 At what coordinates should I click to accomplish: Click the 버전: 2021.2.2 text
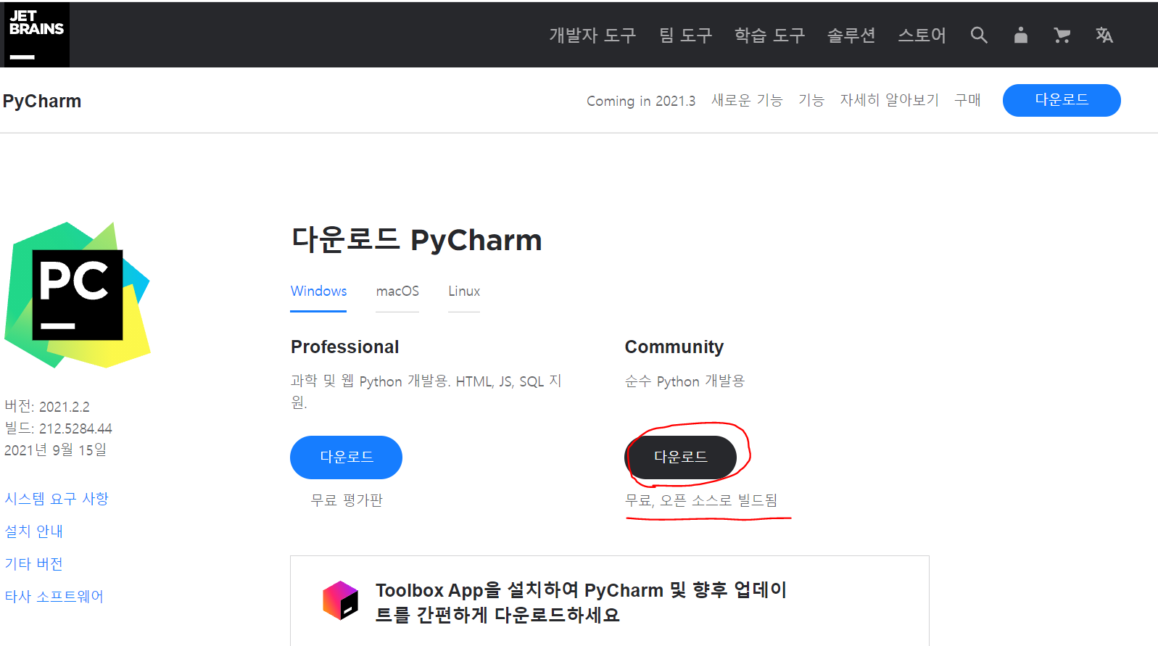click(x=47, y=407)
